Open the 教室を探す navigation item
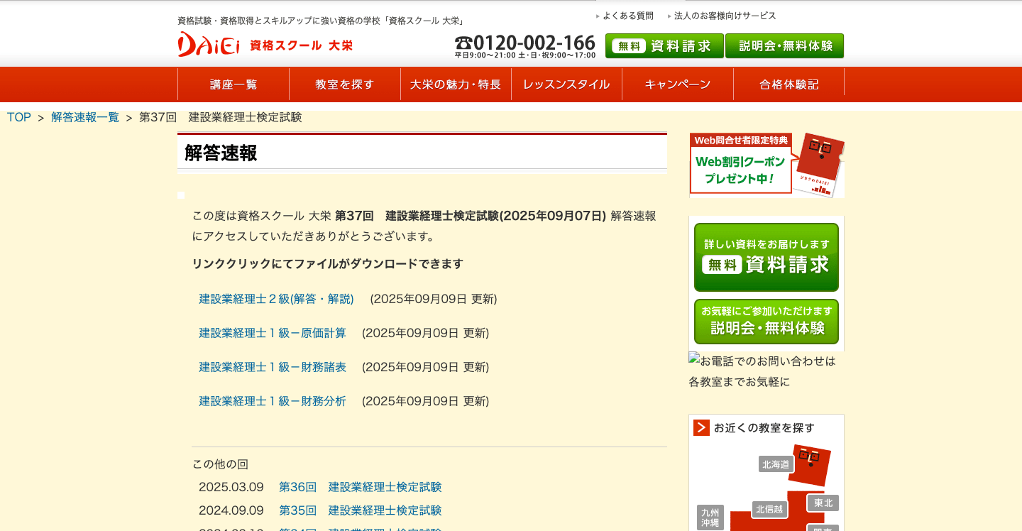Screen dimensions: 1022x531 point(345,84)
